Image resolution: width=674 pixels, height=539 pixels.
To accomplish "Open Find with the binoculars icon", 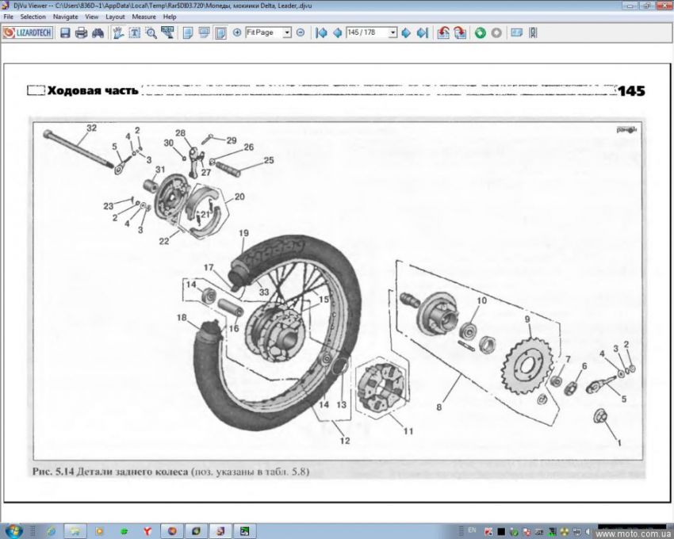I will (98, 32).
